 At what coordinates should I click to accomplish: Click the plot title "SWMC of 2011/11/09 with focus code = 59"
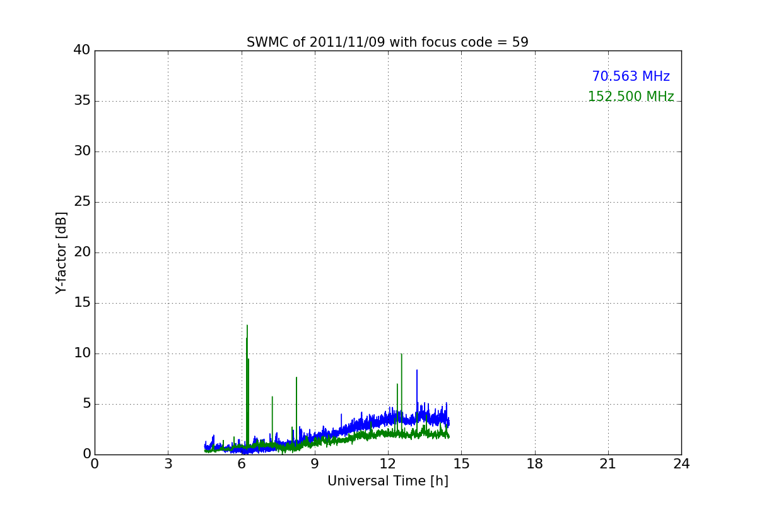[x=387, y=42]
